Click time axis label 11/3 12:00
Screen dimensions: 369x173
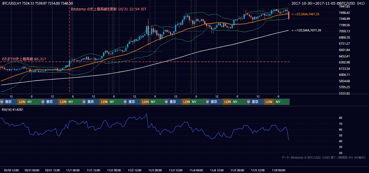(x=176, y=170)
